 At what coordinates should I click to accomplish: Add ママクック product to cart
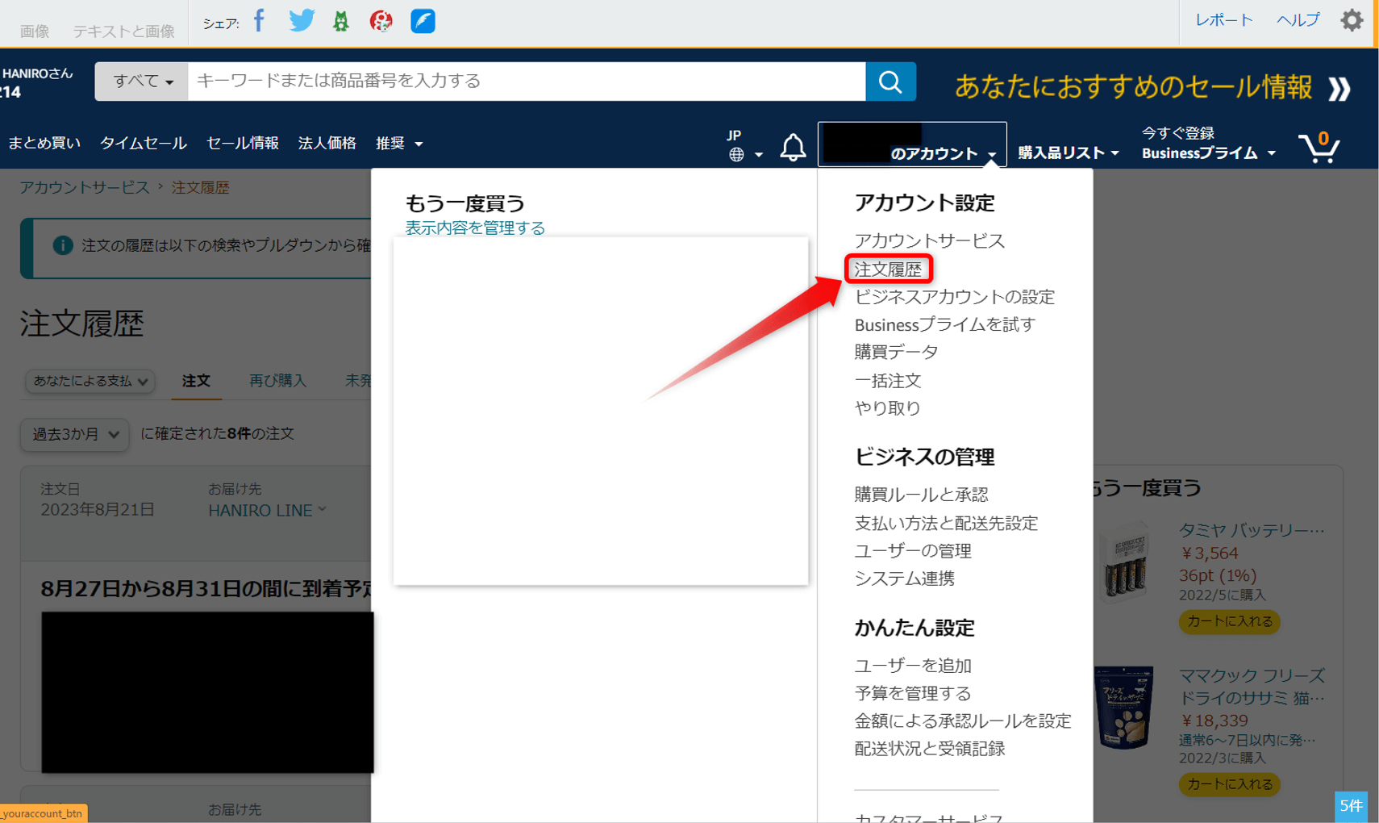[x=1229, y=783]
